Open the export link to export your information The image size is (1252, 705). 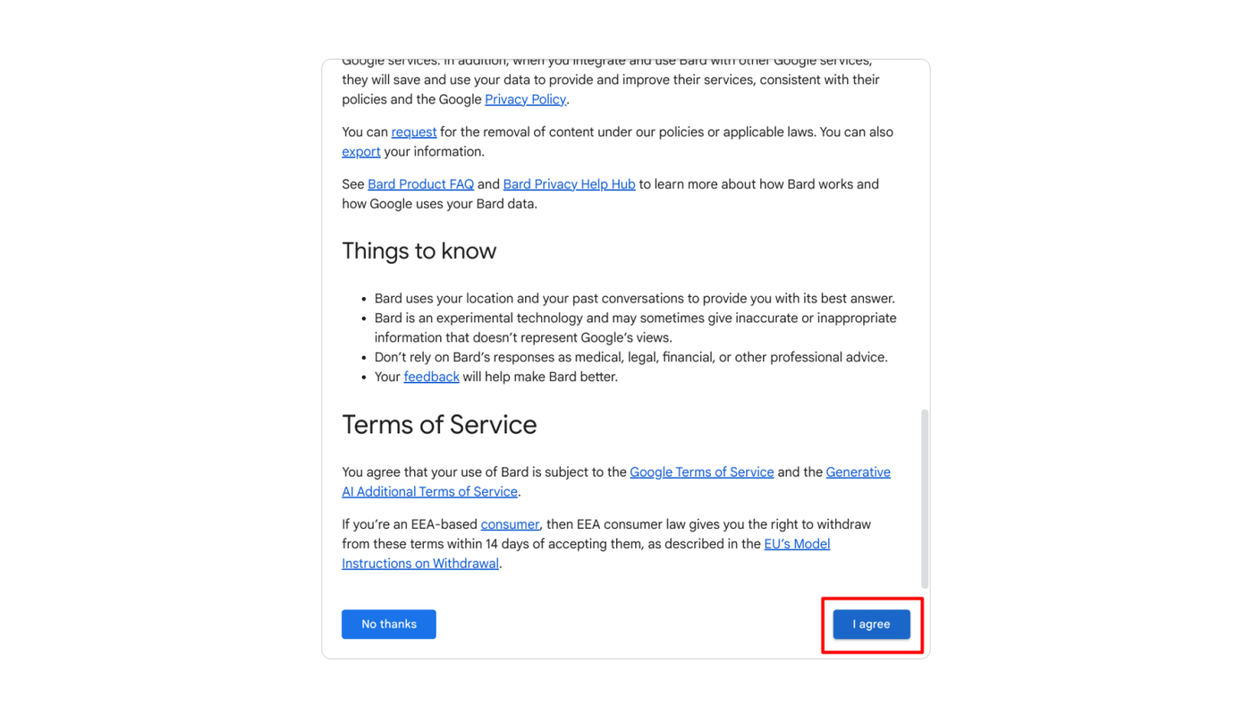tap(360, 151)
